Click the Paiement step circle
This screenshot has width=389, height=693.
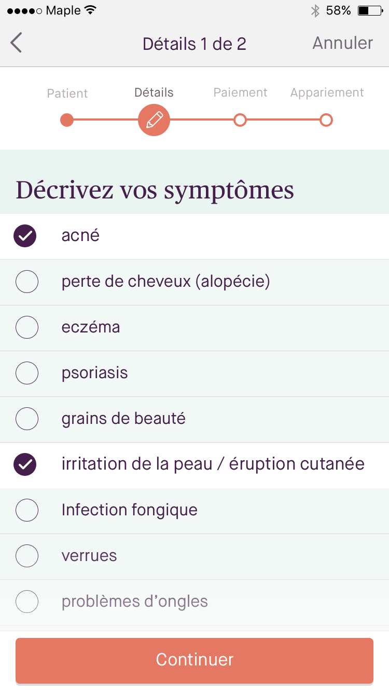(x=240, y=120)
